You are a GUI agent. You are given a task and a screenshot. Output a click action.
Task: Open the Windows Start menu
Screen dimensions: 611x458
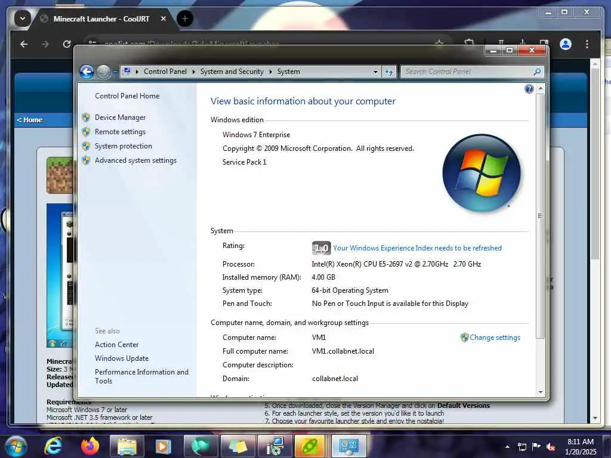pos(16,446)
